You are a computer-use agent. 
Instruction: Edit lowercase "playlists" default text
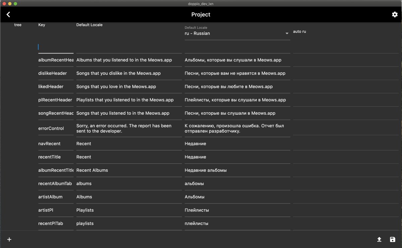(x=129, y=224)
